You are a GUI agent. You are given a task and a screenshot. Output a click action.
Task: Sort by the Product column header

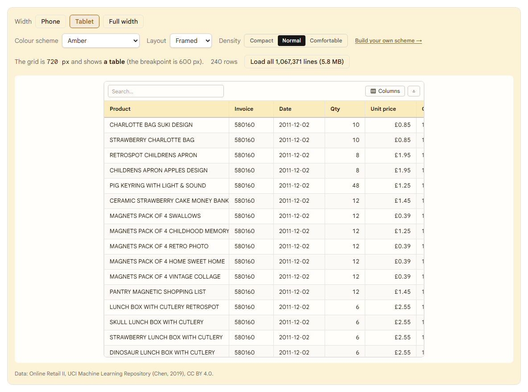166,109
